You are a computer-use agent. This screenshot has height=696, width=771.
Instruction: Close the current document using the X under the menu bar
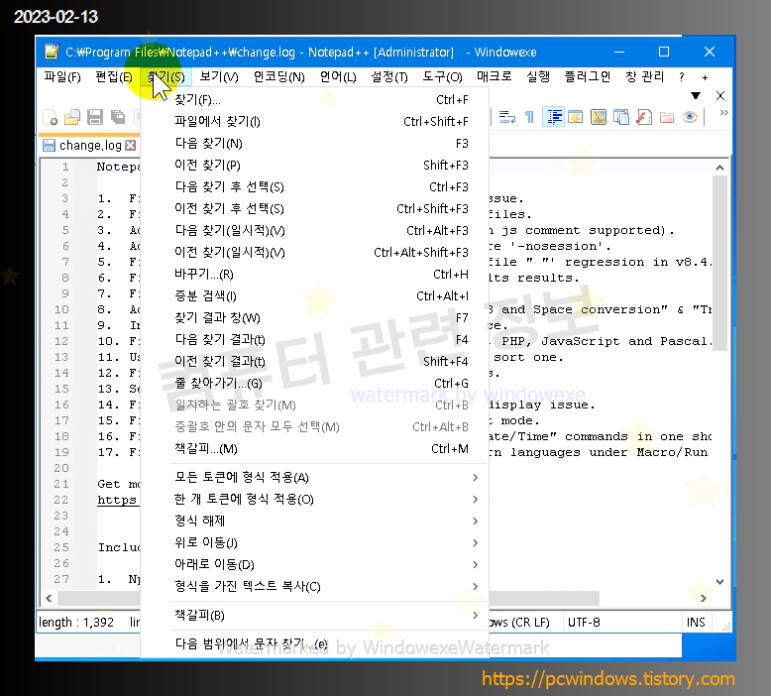tap(720, 95)
